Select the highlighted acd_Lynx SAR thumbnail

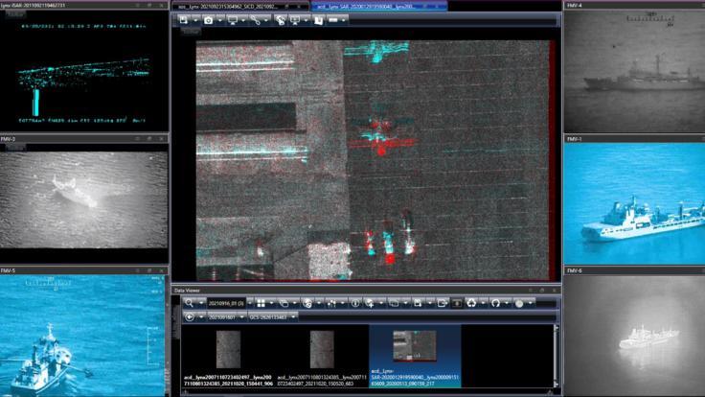click(415, 345)
